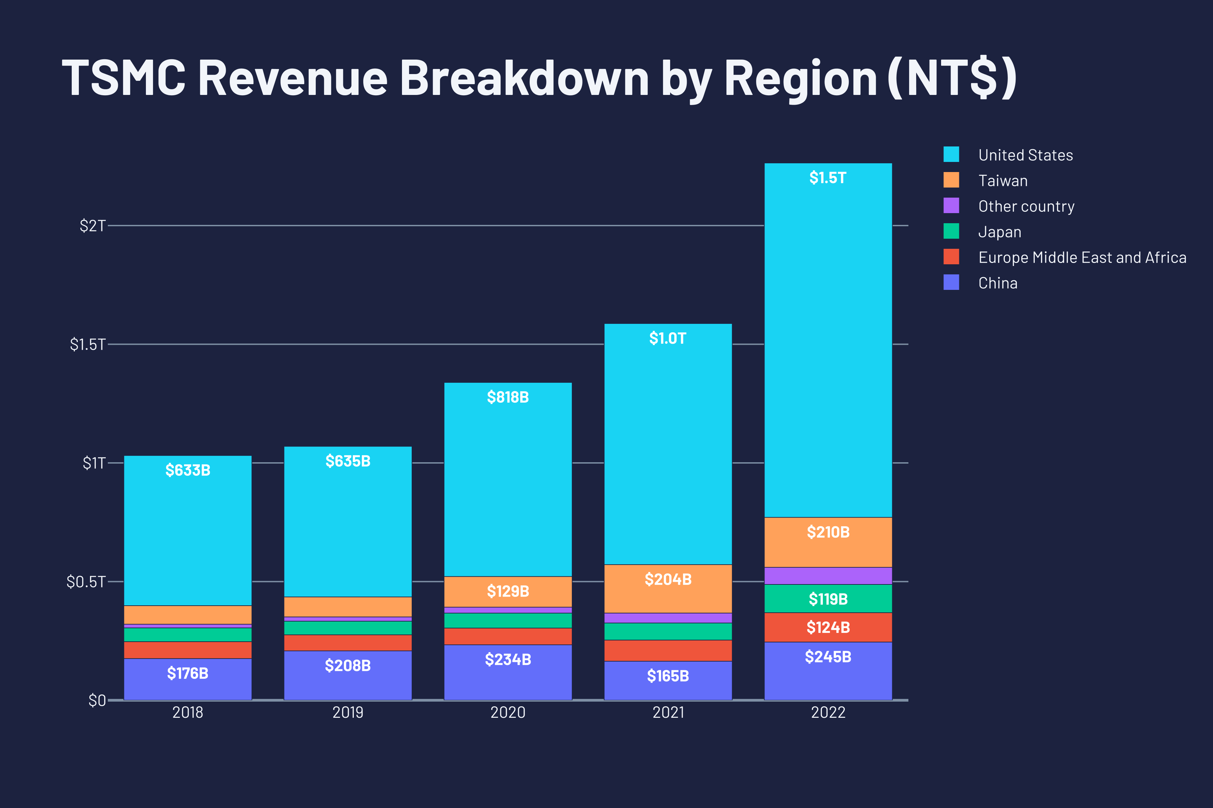
Task: Click the China legend color swatch
Action: 951,282
